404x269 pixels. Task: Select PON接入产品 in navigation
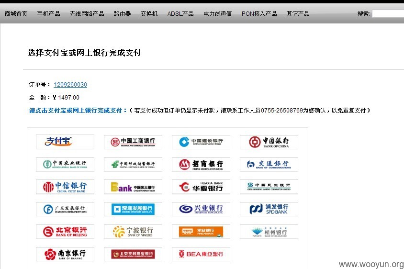pos(259,14)
